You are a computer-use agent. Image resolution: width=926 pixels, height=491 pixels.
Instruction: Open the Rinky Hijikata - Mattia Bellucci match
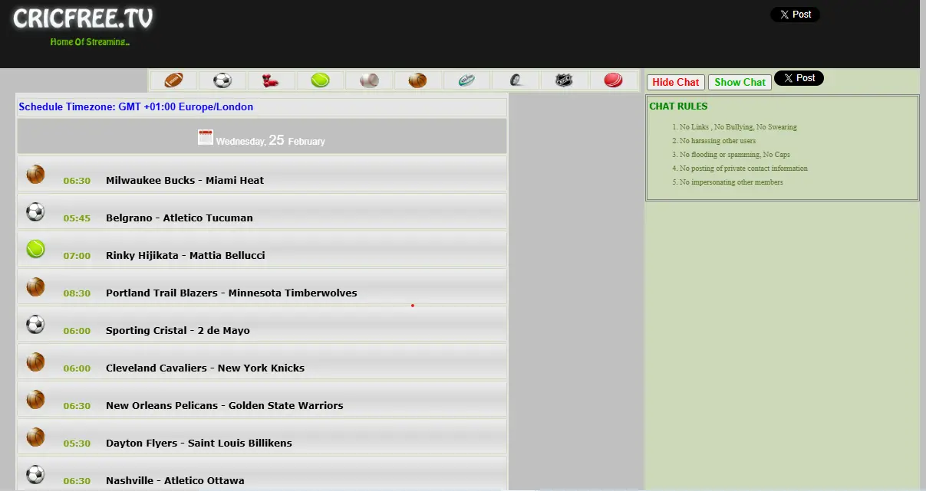[x=185, y=256]
